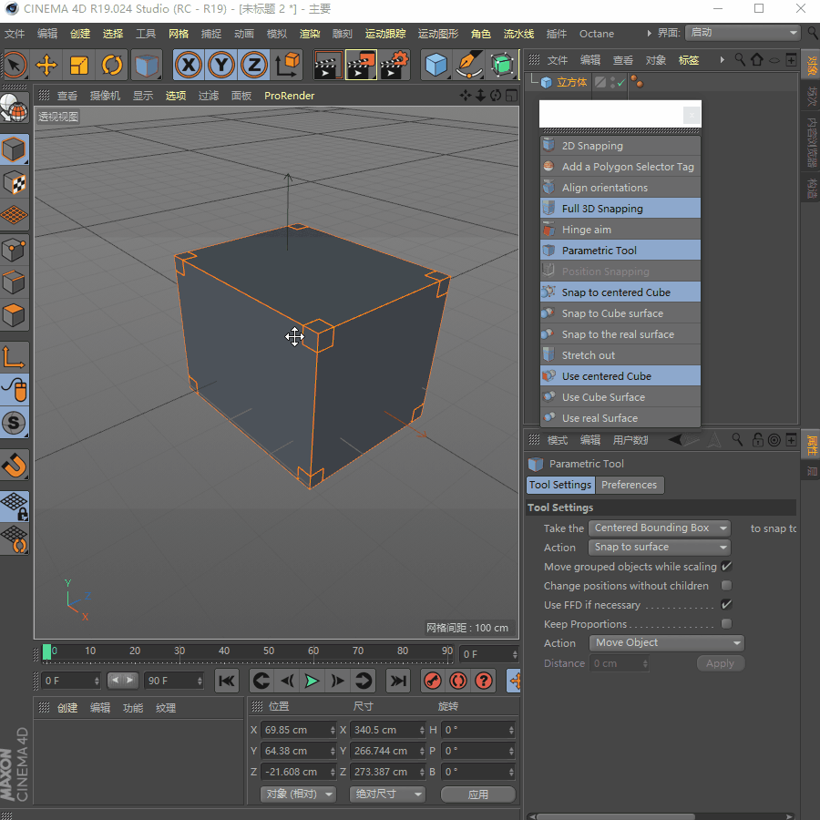This screenshot has width=820, height=820.
Task: Toggle Move grouped objects while scaling
Action: pos(726,567)
